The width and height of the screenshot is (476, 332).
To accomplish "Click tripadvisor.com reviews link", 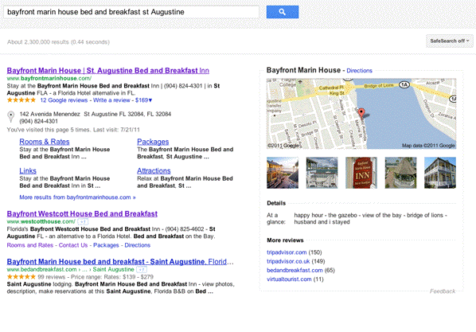I will click(x=287, y=252).
